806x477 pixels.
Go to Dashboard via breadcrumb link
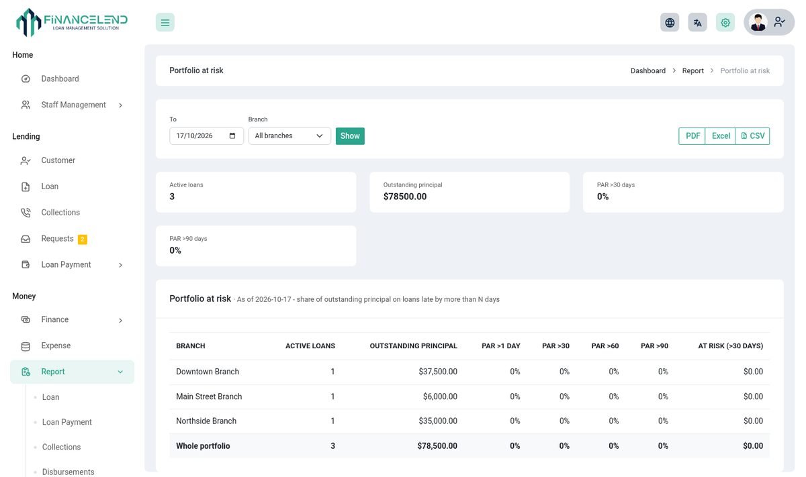click(x=648, y=70)
